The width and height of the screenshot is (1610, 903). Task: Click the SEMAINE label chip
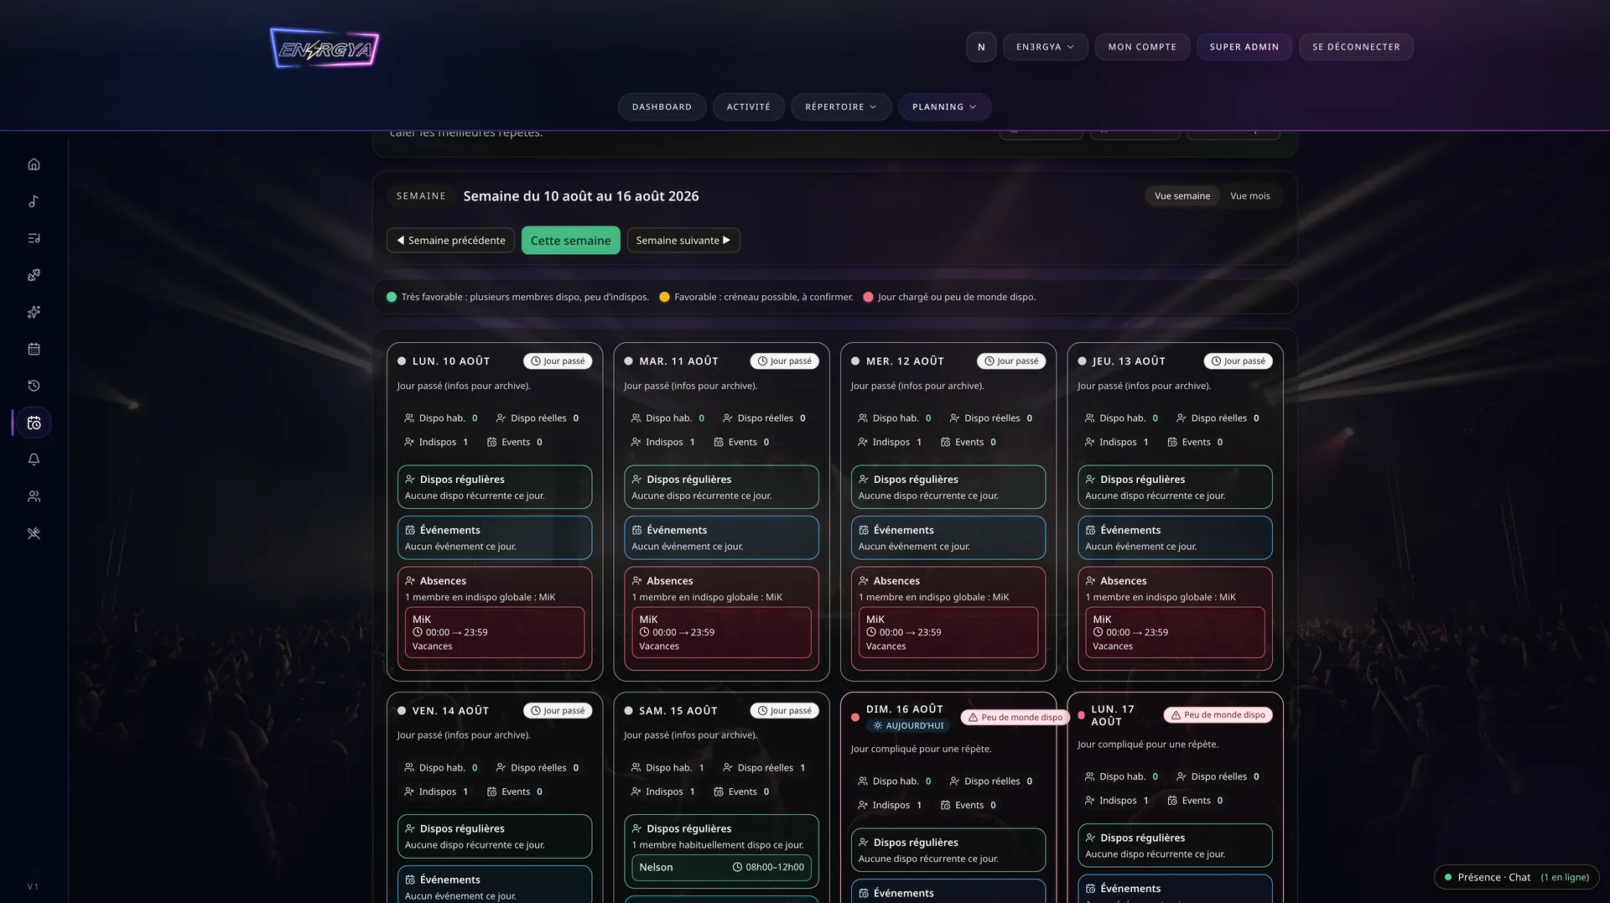[x=421, y=196]
